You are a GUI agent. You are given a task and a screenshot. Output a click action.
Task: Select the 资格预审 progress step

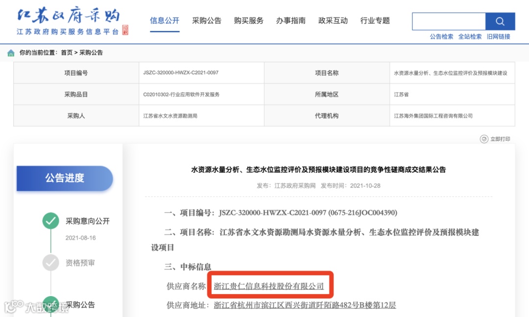point(80,263)
